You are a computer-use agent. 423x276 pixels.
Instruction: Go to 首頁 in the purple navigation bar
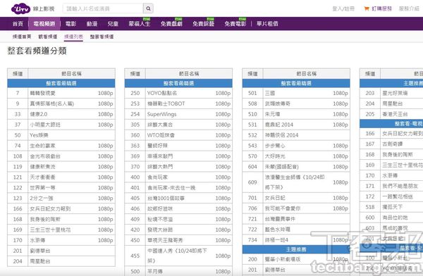click(18, 24)
